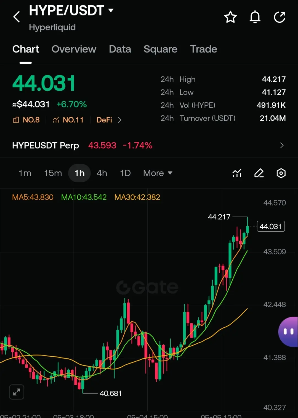Viewport: 298px width, 418px height.
Task: Open chart indicators icon
Action: (x=237, y=173)
